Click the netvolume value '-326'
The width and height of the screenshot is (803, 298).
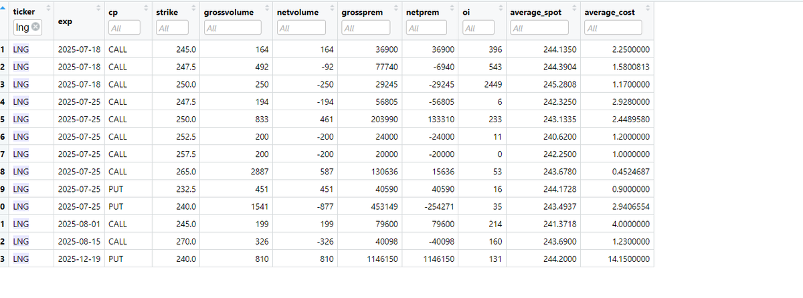pos(325,241)
